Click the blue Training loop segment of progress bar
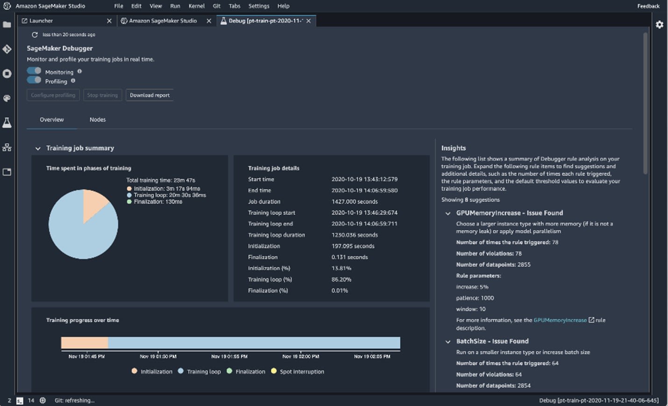The image size is (668, 406). click(254, 343)
